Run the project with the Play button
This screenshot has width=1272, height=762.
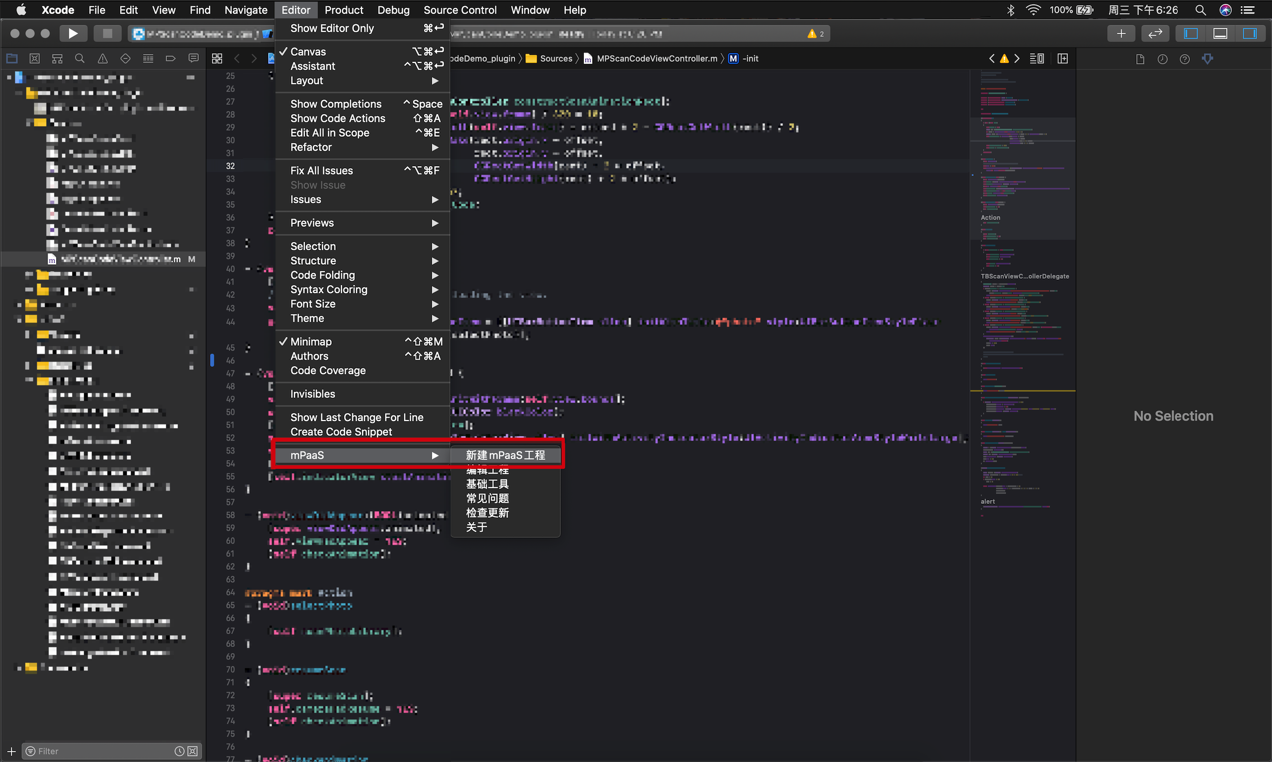[x=73, y=34]
